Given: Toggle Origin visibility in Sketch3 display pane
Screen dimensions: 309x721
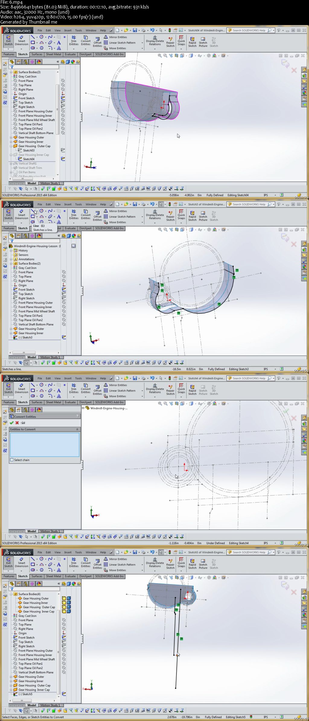Looking at the screenshot, I should pyautogui.click(x=64, y=285).
